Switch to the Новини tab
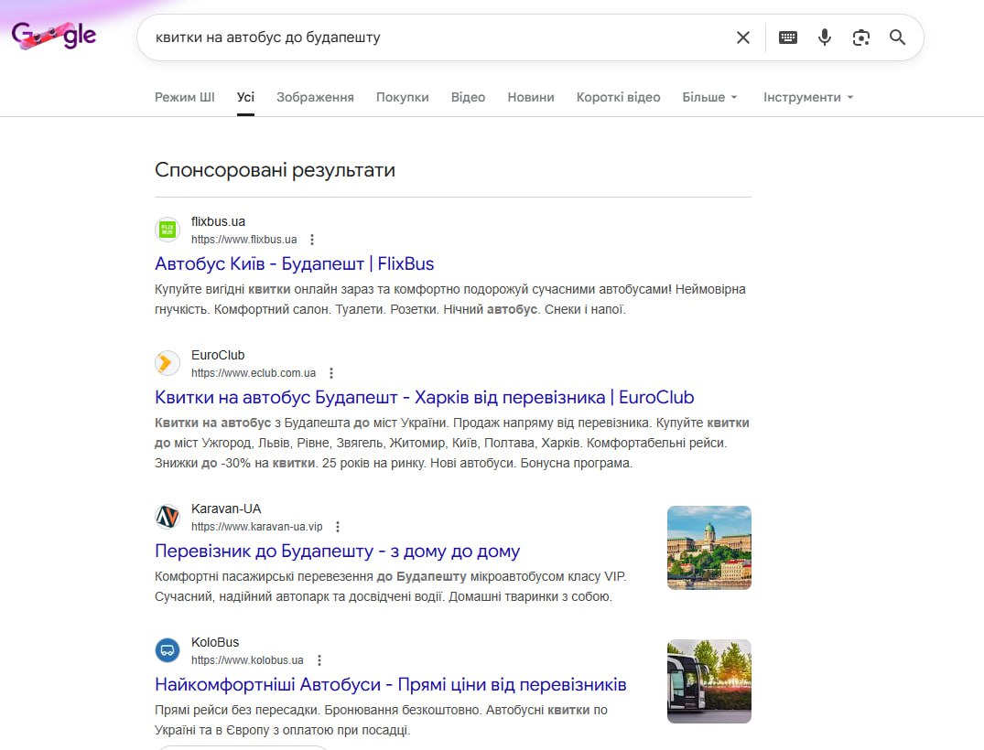Screen dimensions: 984x750 [531, 97]
